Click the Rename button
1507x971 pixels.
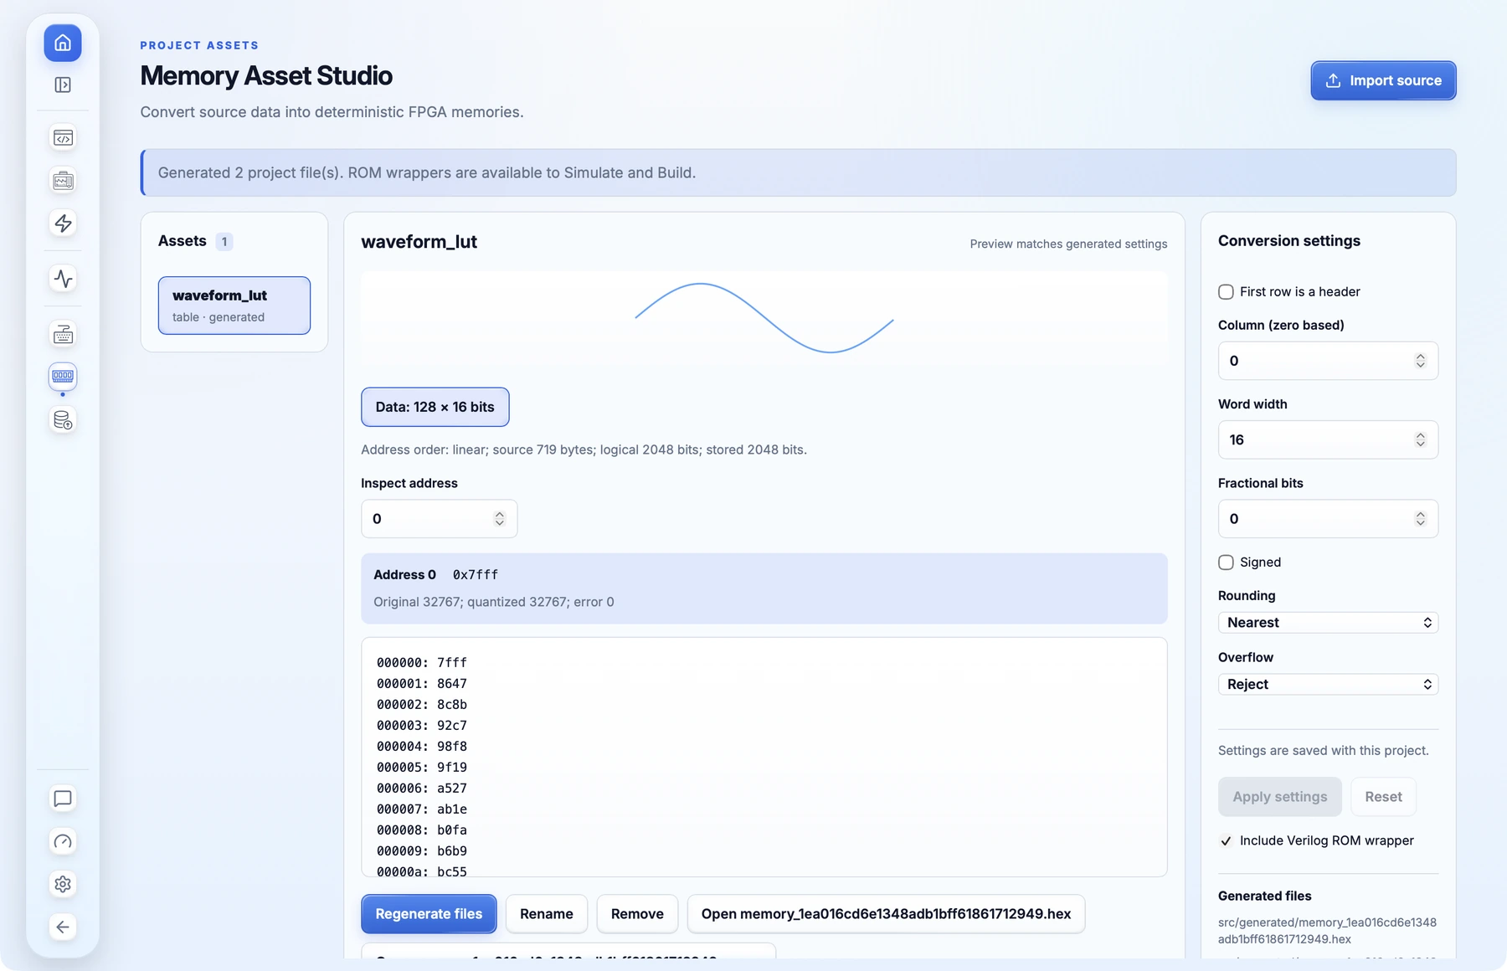[x=547, y=914]
